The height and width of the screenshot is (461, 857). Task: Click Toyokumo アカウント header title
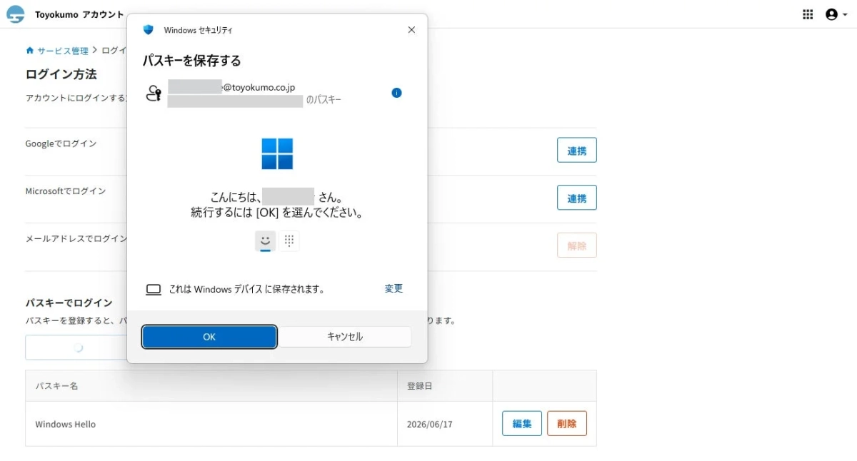pos(79,14)
